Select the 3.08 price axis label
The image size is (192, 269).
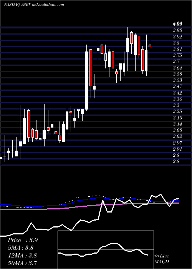[x=177, y=130]
